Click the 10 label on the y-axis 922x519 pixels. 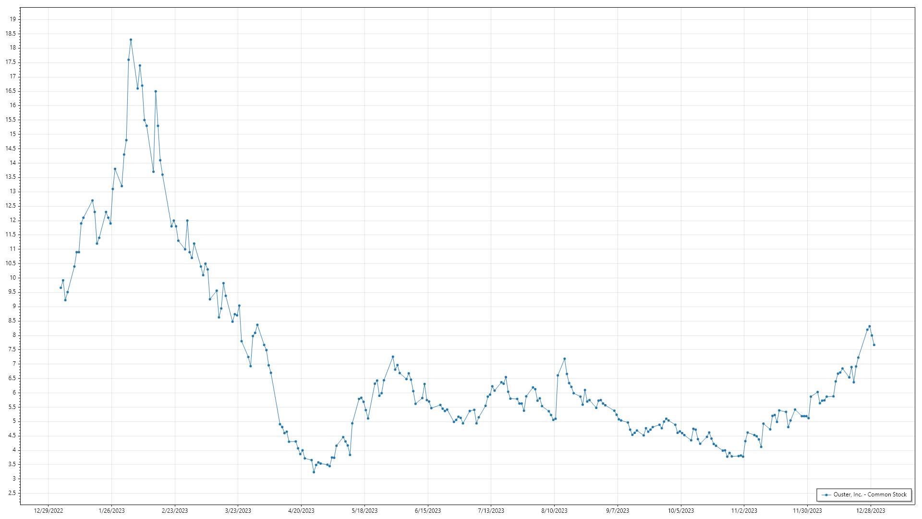12,278
